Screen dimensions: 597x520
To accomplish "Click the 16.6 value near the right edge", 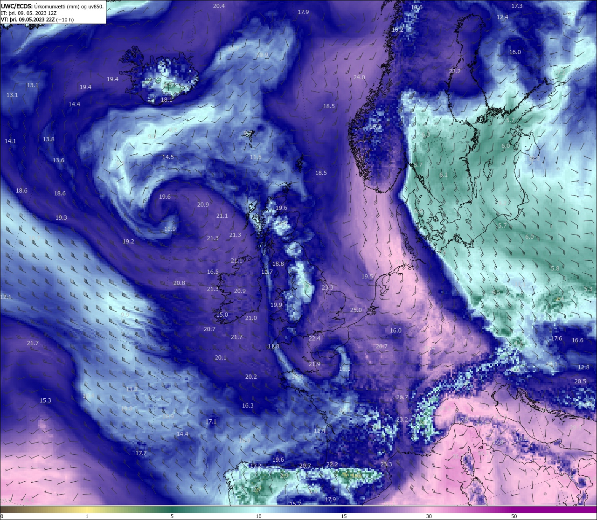I will click(577, 340).
